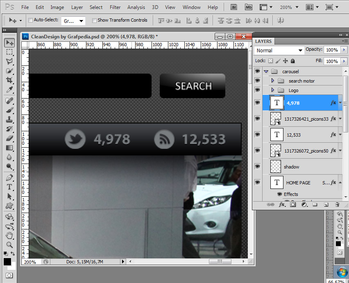
Task: Click the foreground color swatch
Action: pos(7,262)
